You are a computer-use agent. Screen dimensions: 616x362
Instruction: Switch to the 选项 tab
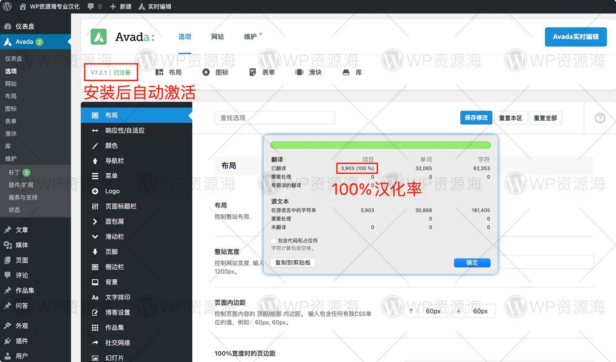[185, 37]
